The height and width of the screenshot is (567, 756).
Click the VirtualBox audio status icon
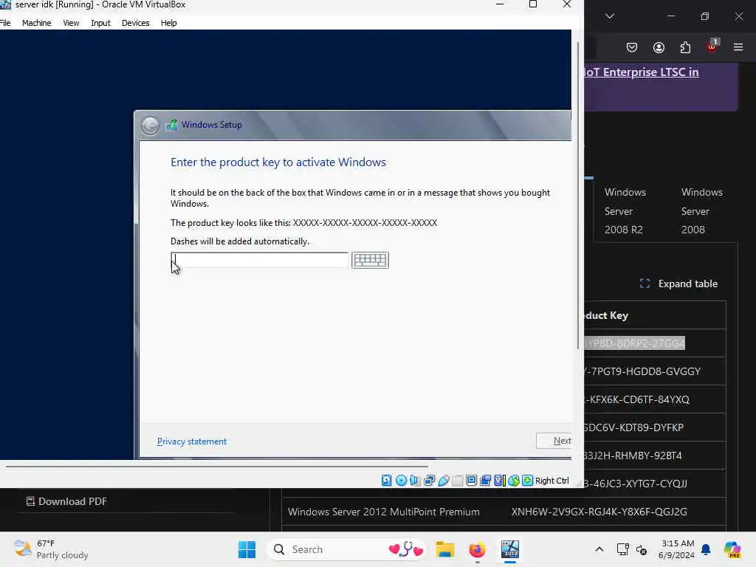(415, 480)
